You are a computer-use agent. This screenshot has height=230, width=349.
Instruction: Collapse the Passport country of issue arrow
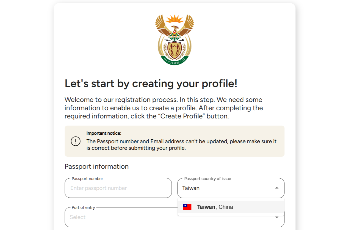(x=277, y=188)
